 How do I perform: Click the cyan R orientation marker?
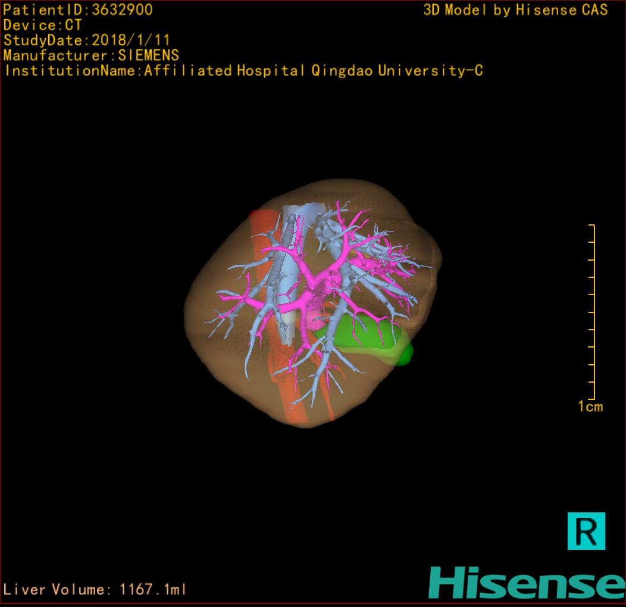pyautogui.click(x=586, y=531)
